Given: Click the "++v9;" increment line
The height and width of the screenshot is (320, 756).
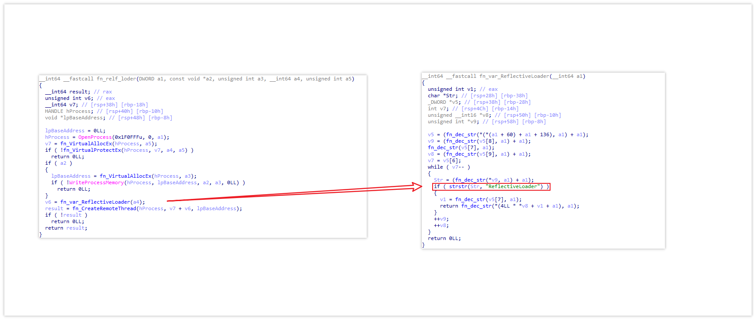Looking at the screenshot, I should pyautogui.click(x=441, y=219).
